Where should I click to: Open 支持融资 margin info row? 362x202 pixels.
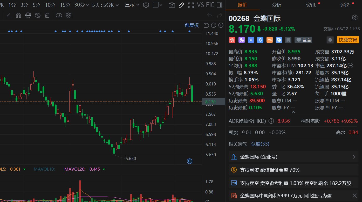click(x=293, y=170)
